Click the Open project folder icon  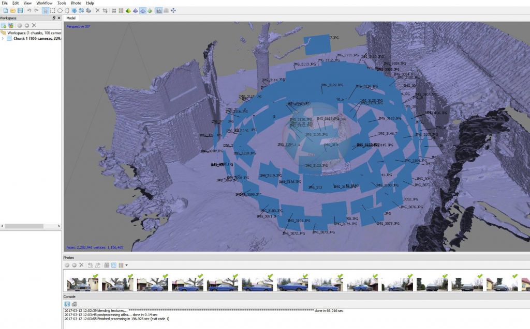coord(12,10)
